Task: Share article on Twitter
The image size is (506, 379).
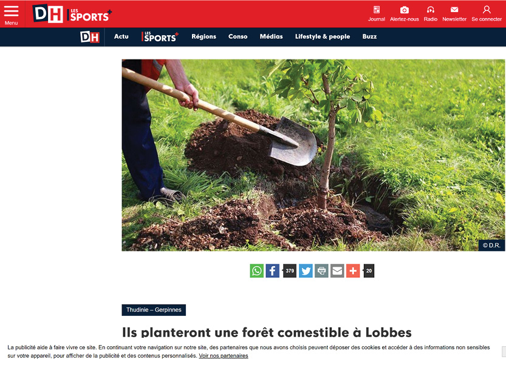Action: tap(306, 270)
